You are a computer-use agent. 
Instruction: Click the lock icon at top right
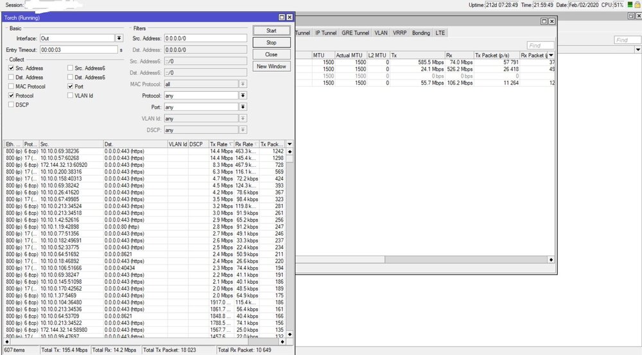[x=638, y=5]
